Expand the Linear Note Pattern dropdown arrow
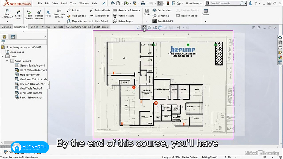 pos(59,21)
